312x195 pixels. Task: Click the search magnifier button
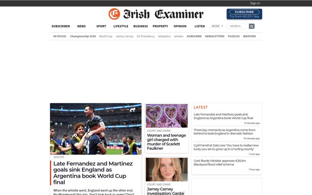[251, 26]
